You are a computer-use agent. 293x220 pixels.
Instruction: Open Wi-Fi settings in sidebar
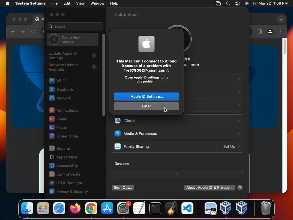pyautogui.click(x=73, y=81)
